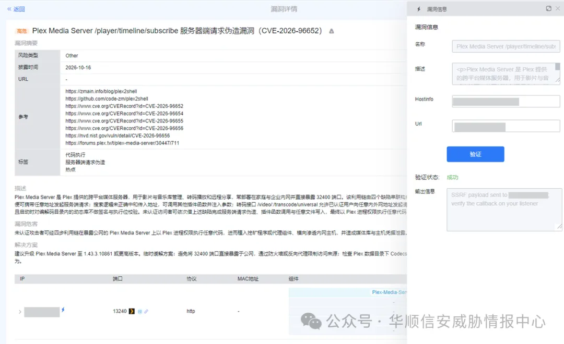Click the 成功 verification status
564x344 pixels.
pyautogui.click(x=452, y=177)
